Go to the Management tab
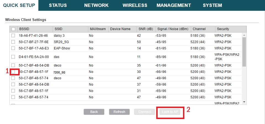265x124 pixels. [174, 5]
